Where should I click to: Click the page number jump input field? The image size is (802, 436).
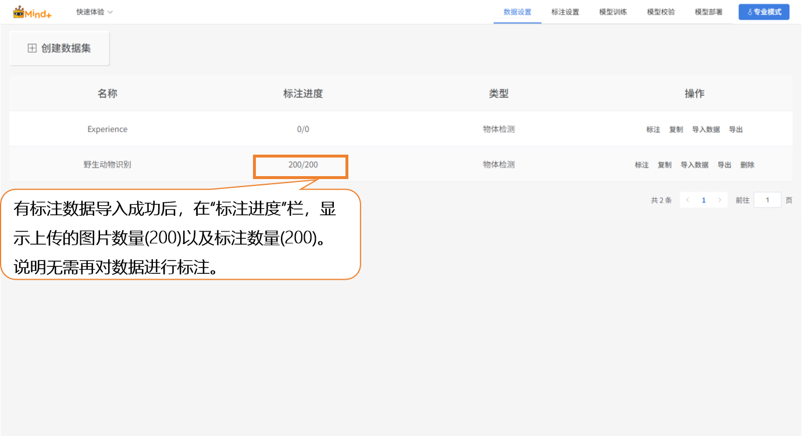point(767,200)
